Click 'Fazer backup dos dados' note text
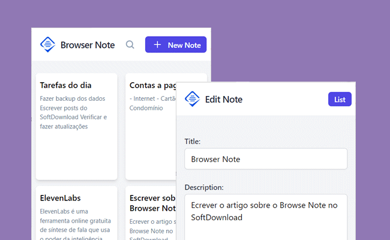 click(x=73, y=98)
